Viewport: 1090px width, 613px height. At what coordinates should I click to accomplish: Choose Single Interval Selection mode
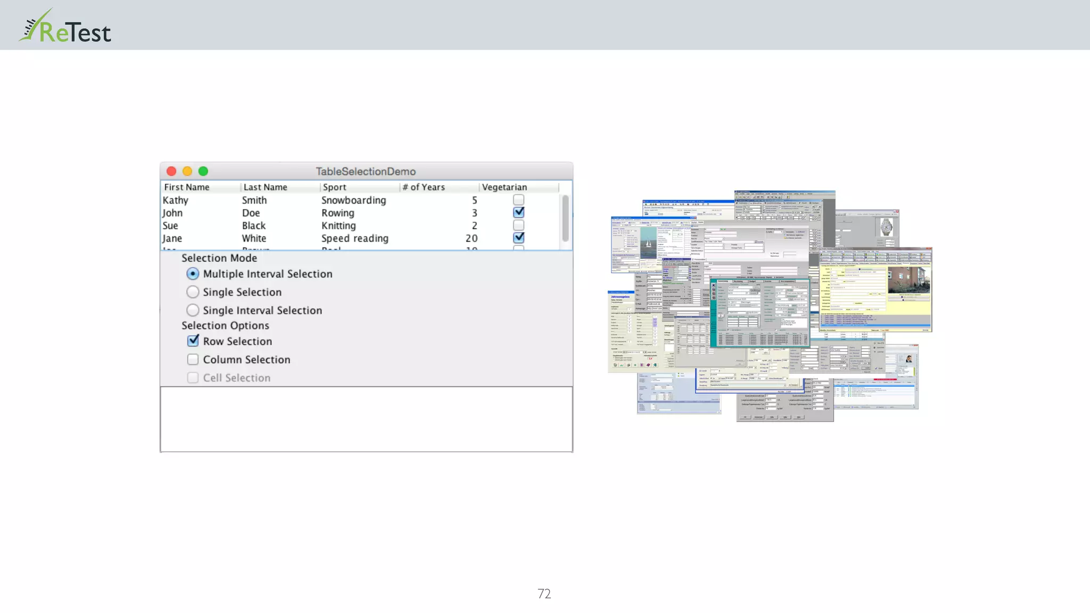193,310
